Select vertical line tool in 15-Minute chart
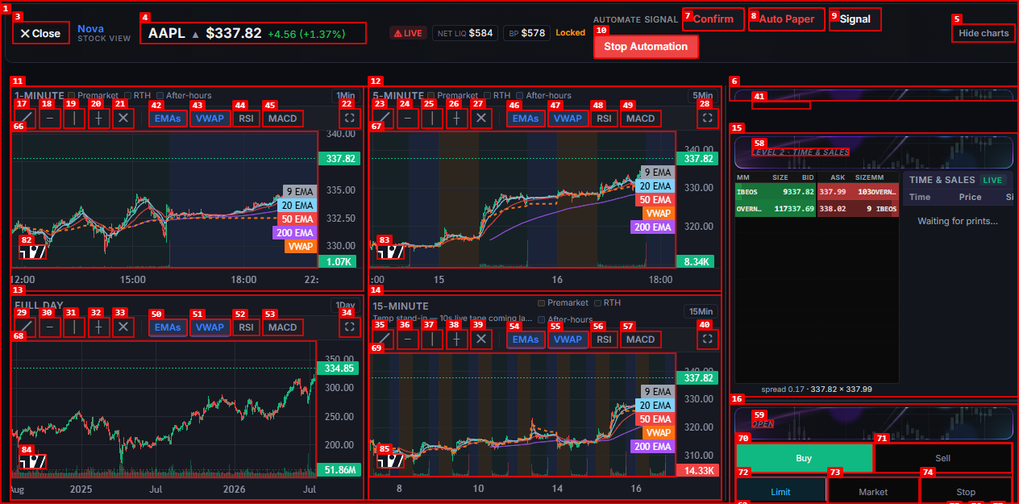The width and height of the screenshot is (1019, 504). [431, 339]
